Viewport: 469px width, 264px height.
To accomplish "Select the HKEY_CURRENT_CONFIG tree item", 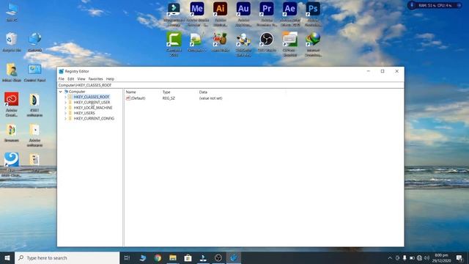I will click(94, 119).
